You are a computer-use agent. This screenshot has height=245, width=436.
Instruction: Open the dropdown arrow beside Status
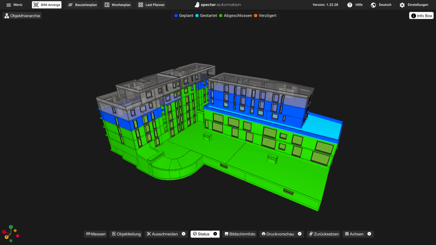click(x=215, y=234)
